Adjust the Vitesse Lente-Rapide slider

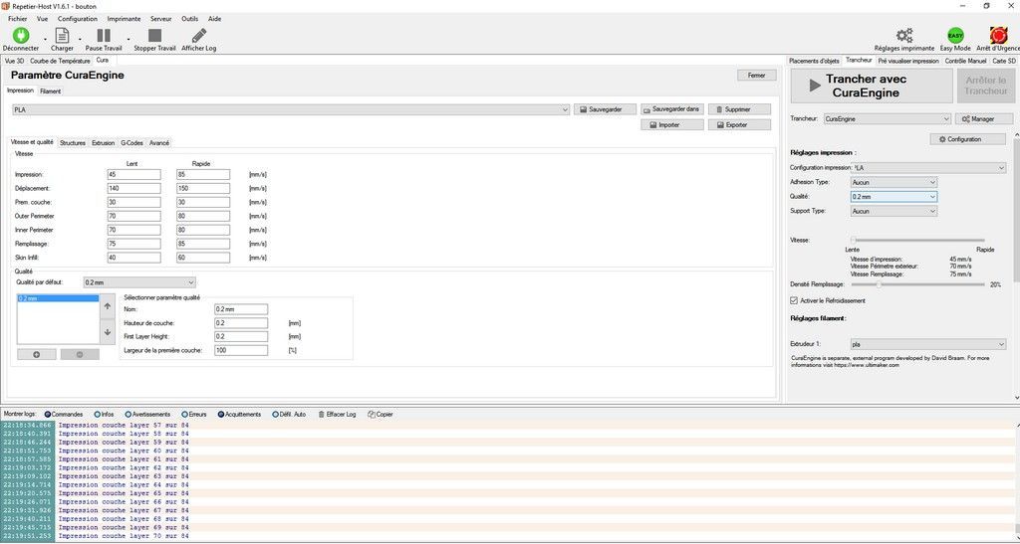tap(917, 241)
